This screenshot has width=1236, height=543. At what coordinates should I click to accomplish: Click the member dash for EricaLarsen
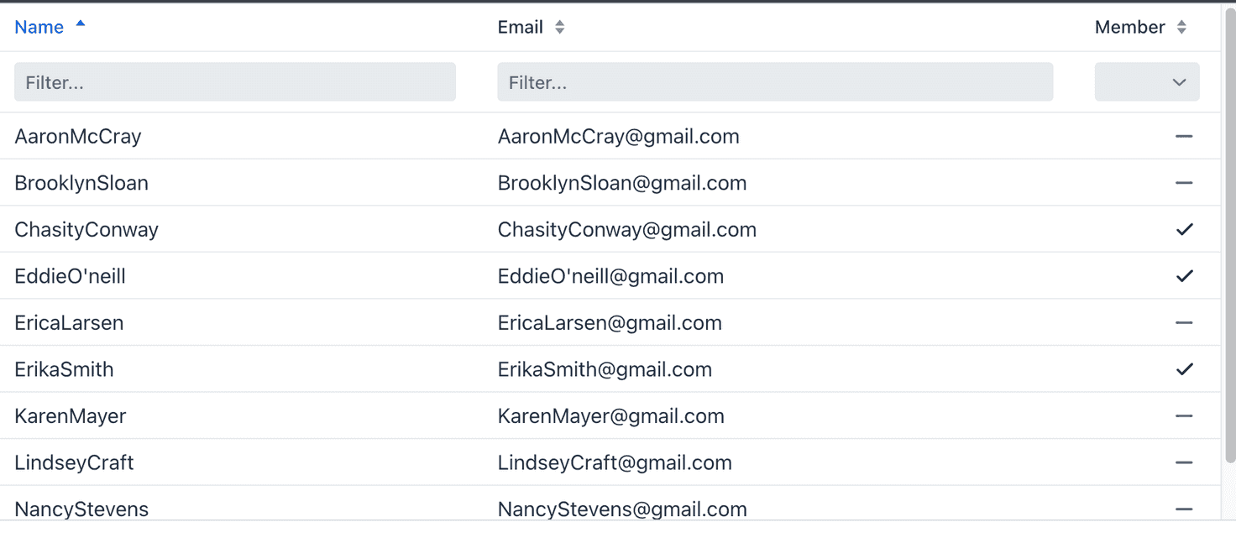point(1185,322)
